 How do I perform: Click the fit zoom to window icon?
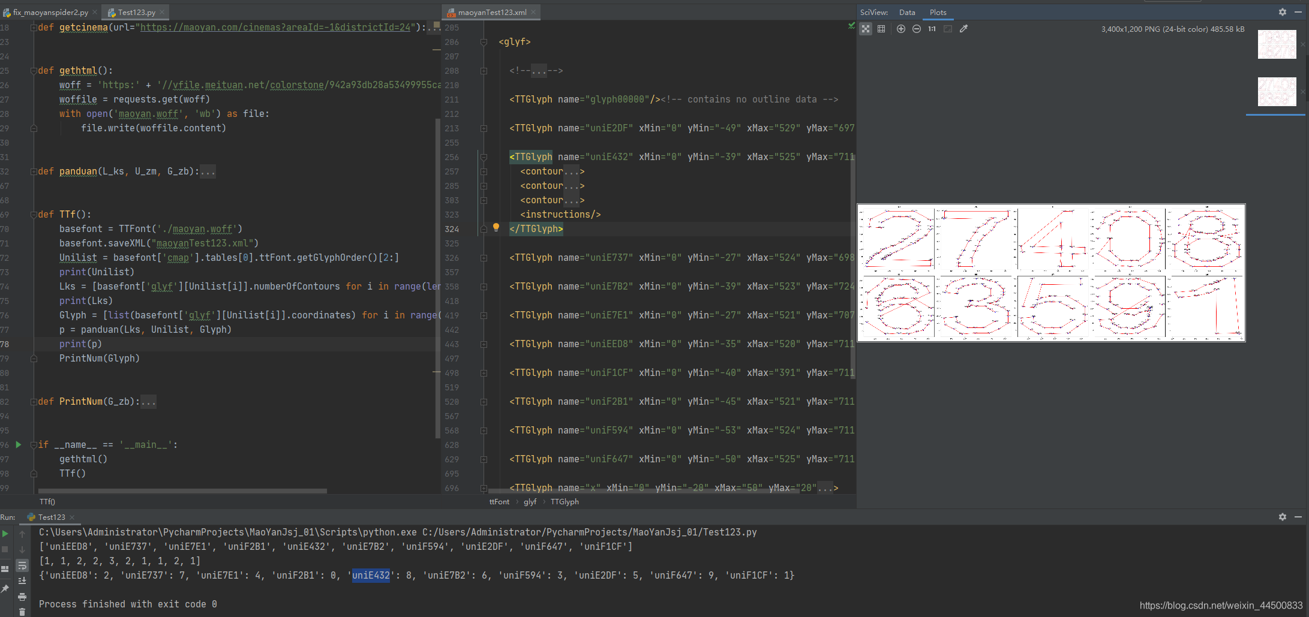click(948, 29)
